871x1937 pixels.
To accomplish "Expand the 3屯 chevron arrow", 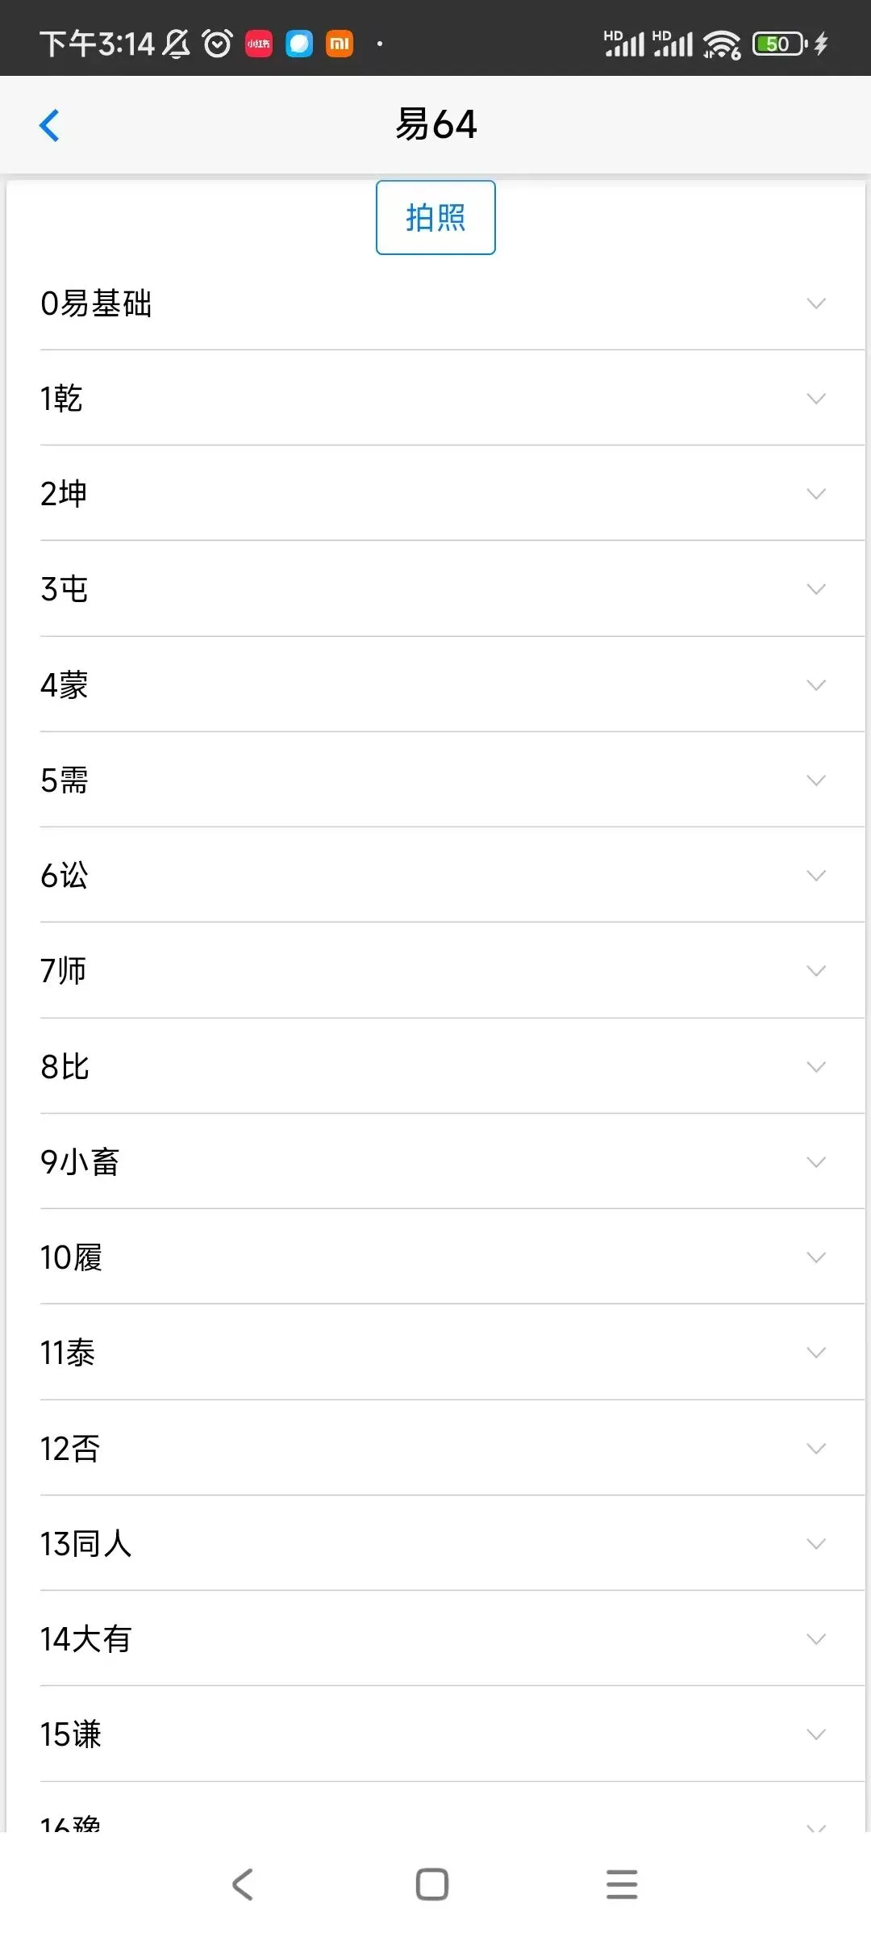I will point(816,589).
